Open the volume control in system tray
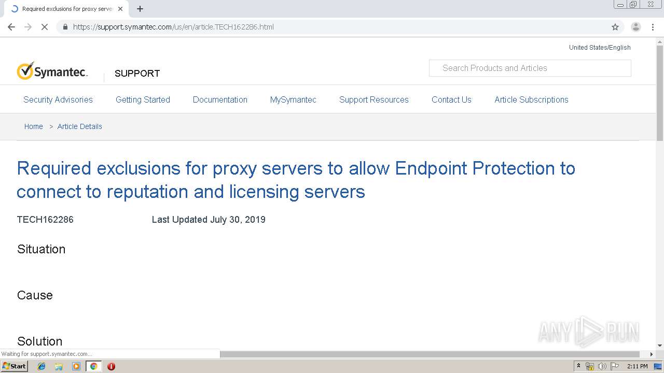 (602, 366)
